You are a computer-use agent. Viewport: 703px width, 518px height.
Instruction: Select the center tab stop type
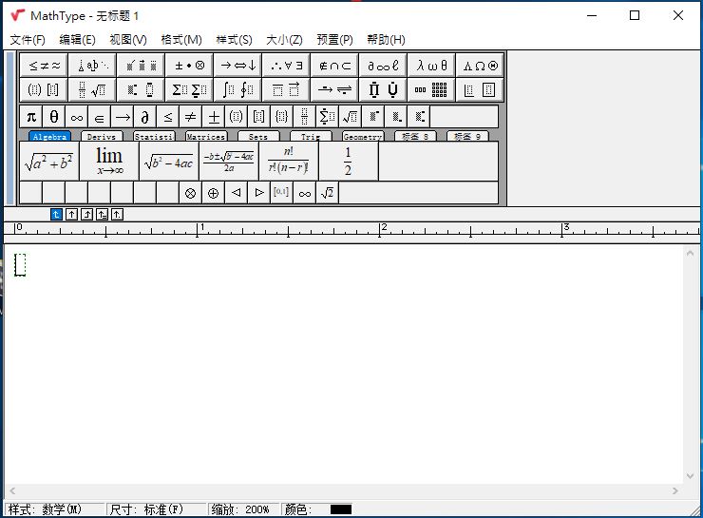(71, 214)
